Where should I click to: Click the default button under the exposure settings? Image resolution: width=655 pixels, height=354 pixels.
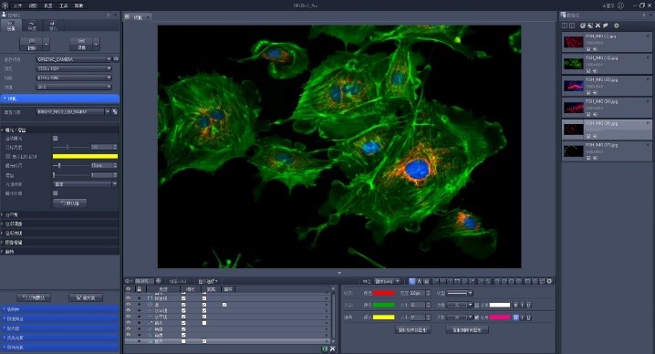69,203
